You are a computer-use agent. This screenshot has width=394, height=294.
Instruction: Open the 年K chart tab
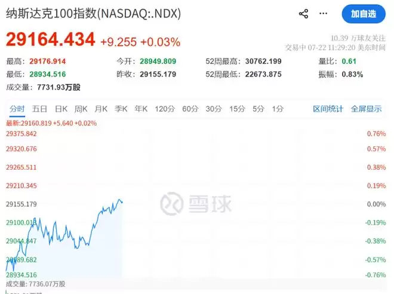(141, 109)
